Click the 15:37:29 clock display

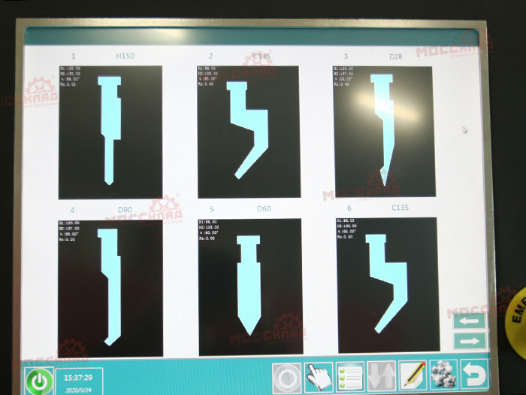pyautogui.click(x=78, y=378)
